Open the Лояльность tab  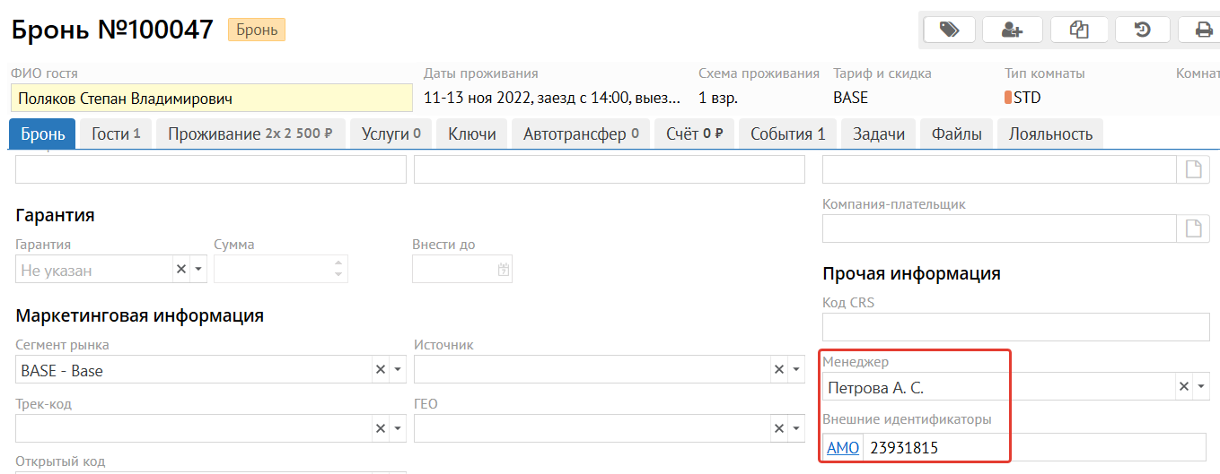tap(1050, 134)
